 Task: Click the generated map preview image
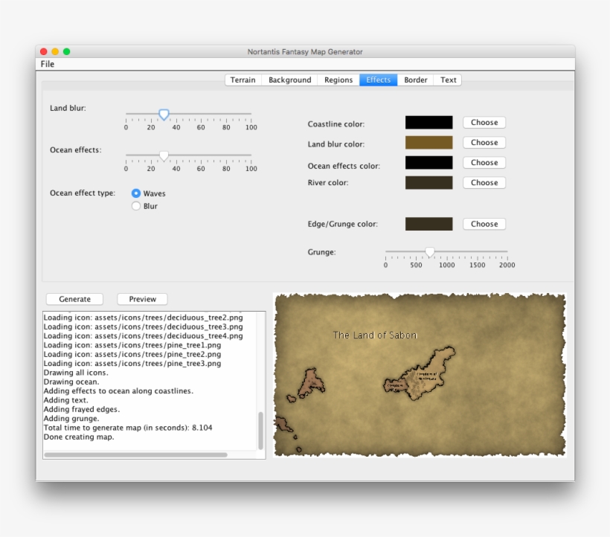(x=420, y=374)
